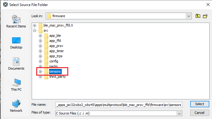Viewport: 212px width, 119px height.
Task: Click the src folder icon
Action: click(40, 30)
